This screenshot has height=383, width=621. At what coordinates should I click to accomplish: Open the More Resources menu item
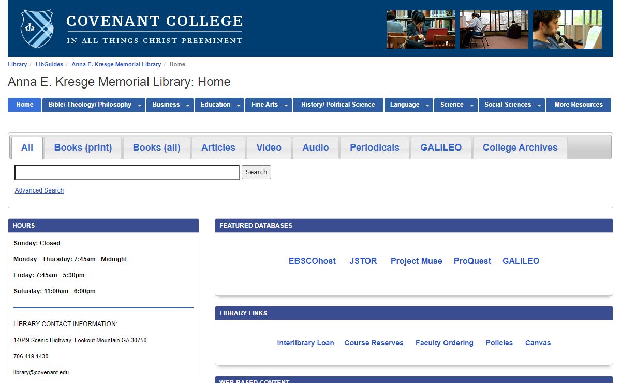pyautogui.click(x=579, y=105)
